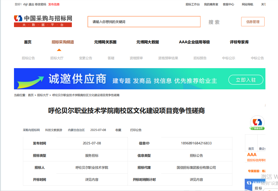The image size is (278, 191).
Task: Go to the 首页 main navigation tab
Action: point(28,42)
